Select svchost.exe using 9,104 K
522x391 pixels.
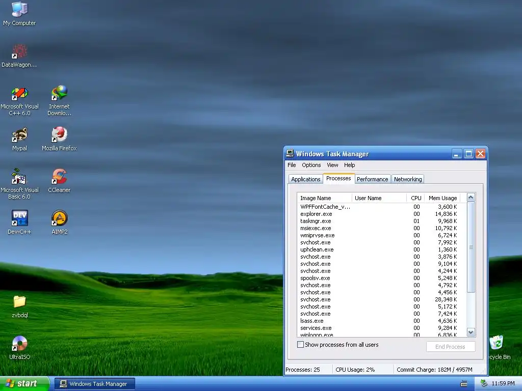(x=379, y=264)
